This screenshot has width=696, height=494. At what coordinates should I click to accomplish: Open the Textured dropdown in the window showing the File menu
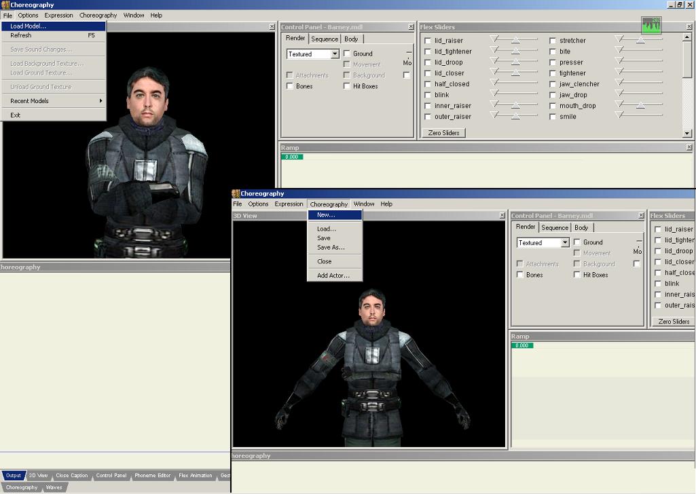tap(335, 54)
